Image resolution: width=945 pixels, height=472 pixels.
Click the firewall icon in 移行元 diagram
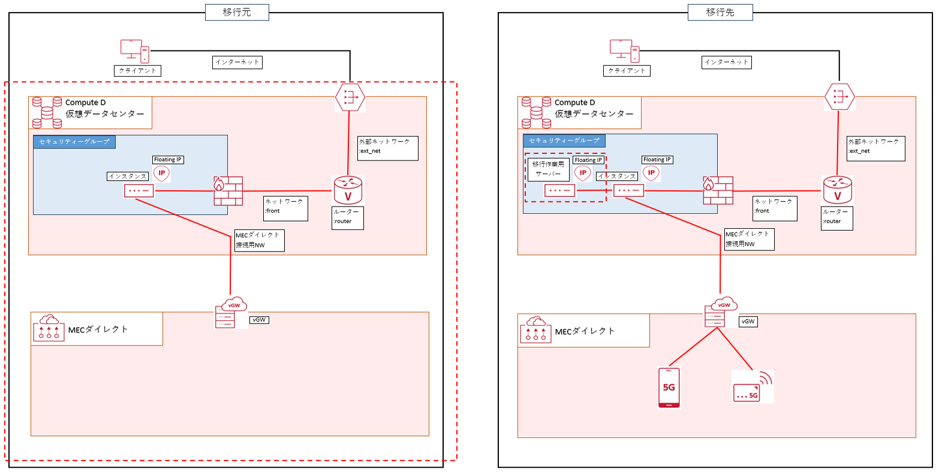point(228,191)
